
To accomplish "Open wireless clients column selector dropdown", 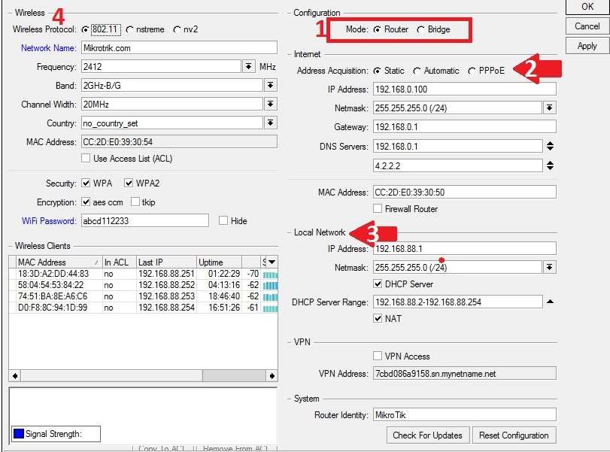I will pos(272,262).
